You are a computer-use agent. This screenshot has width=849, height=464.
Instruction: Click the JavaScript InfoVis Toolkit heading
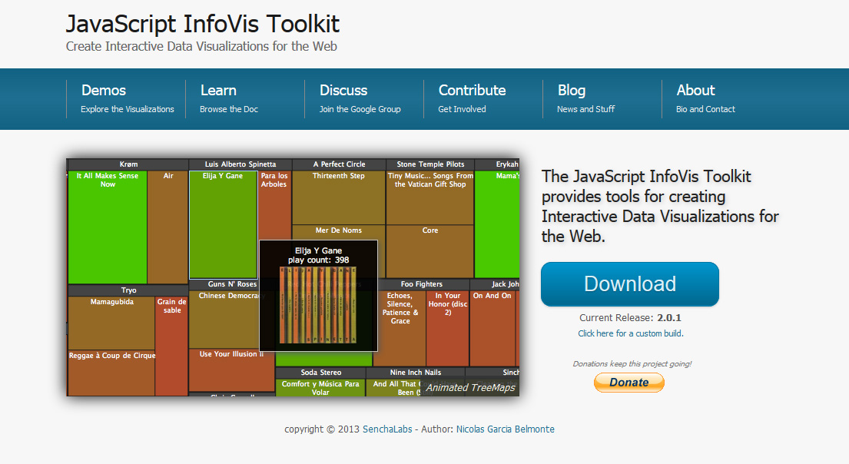coord(204,24)
